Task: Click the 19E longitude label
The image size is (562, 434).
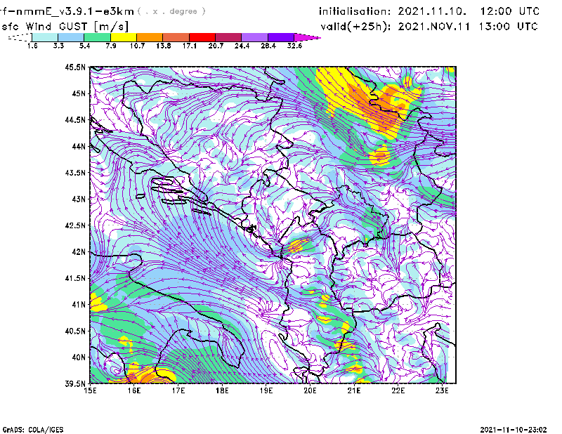Action: [x=266, y=390]
